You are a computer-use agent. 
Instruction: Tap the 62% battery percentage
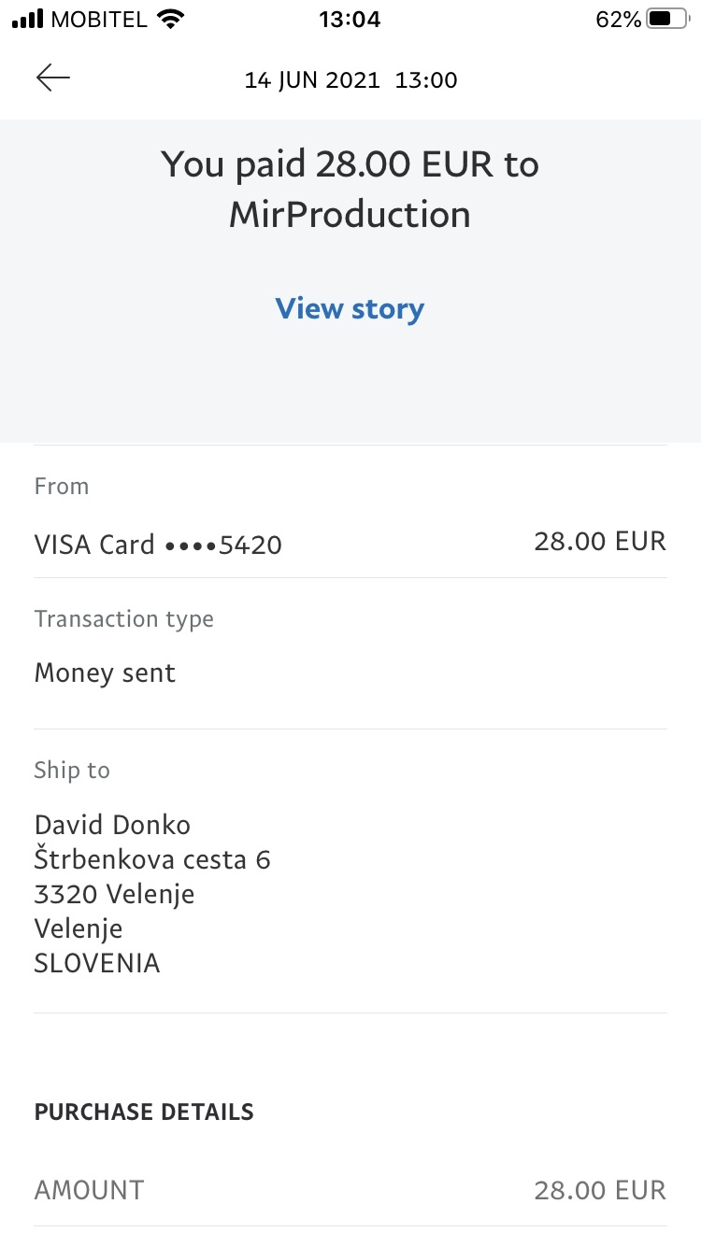click(618, 20)
